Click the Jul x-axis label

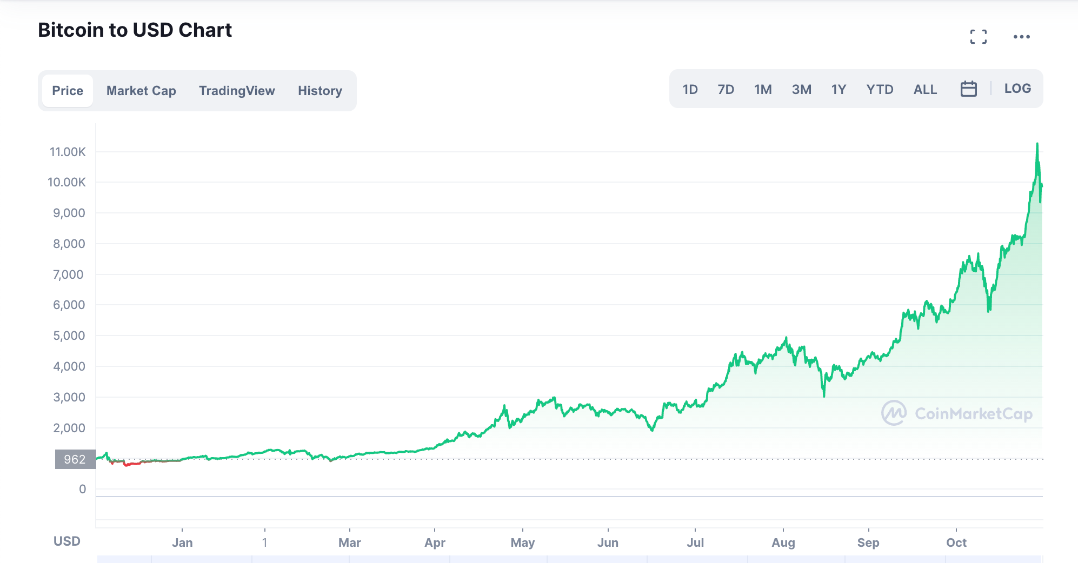695,542
